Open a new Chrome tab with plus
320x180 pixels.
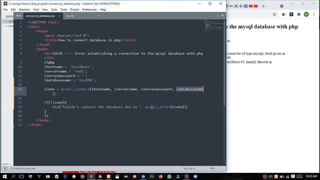click(x=263, y=6)
